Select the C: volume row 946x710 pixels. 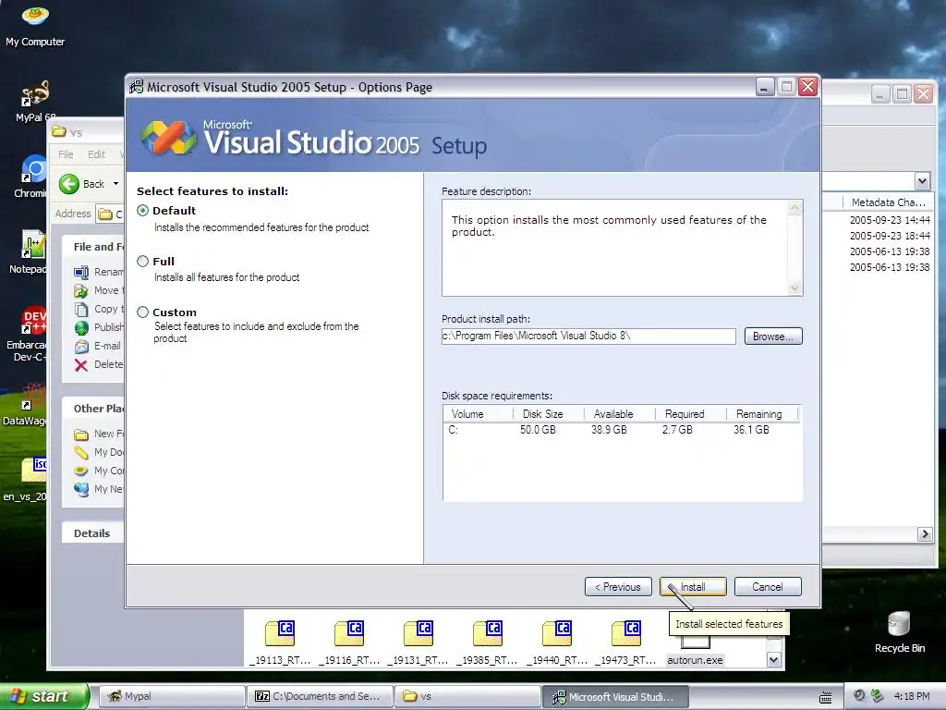[x=622, y=430]
